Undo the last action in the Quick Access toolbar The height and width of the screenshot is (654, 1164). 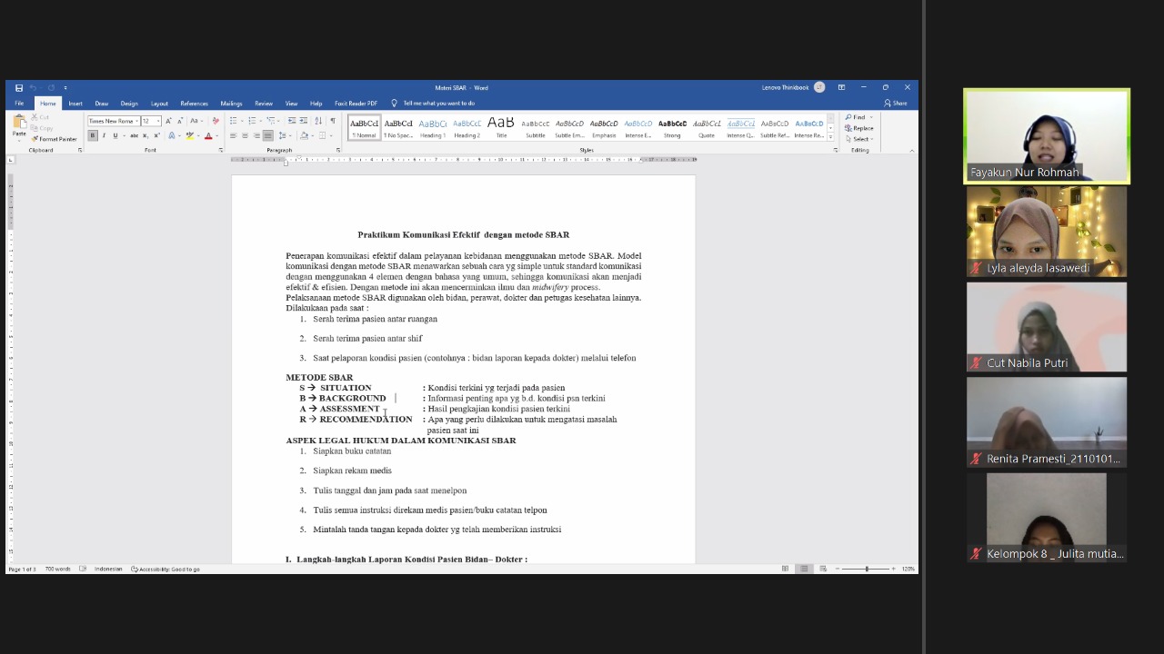point(33,88)
